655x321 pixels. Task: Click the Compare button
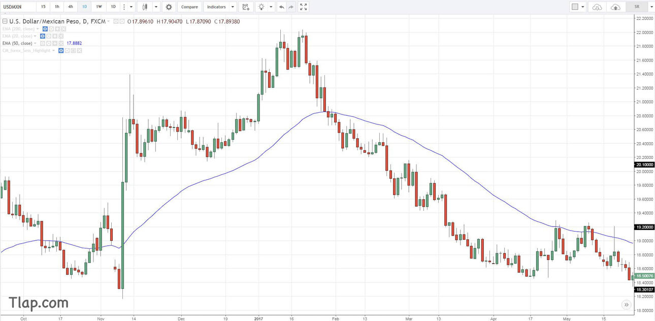click(x=190, y=7)
